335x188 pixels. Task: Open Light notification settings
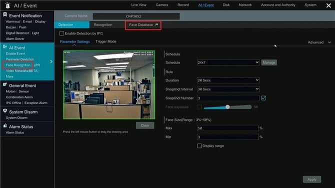tap(35, 33)
